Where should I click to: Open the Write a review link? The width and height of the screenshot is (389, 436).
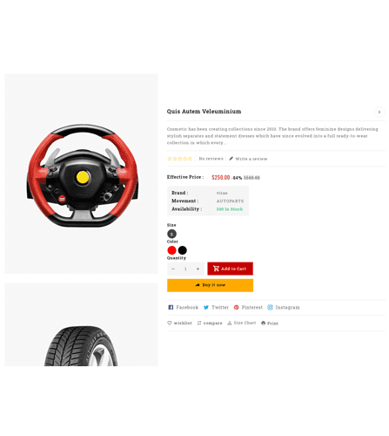tap(248, 159)
